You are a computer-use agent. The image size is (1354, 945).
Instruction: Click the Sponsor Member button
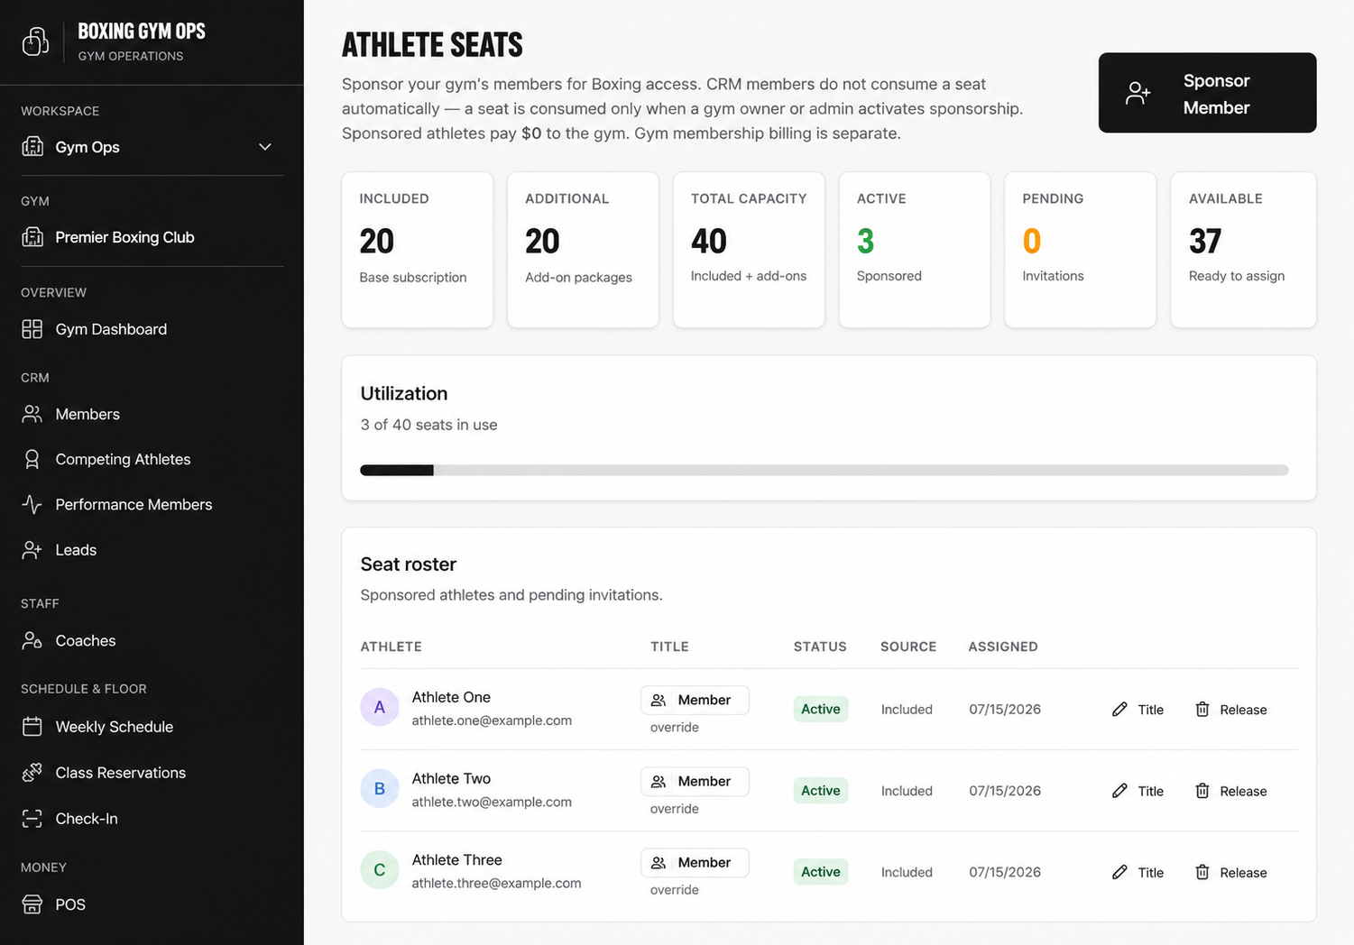[x=1207, y=93]
